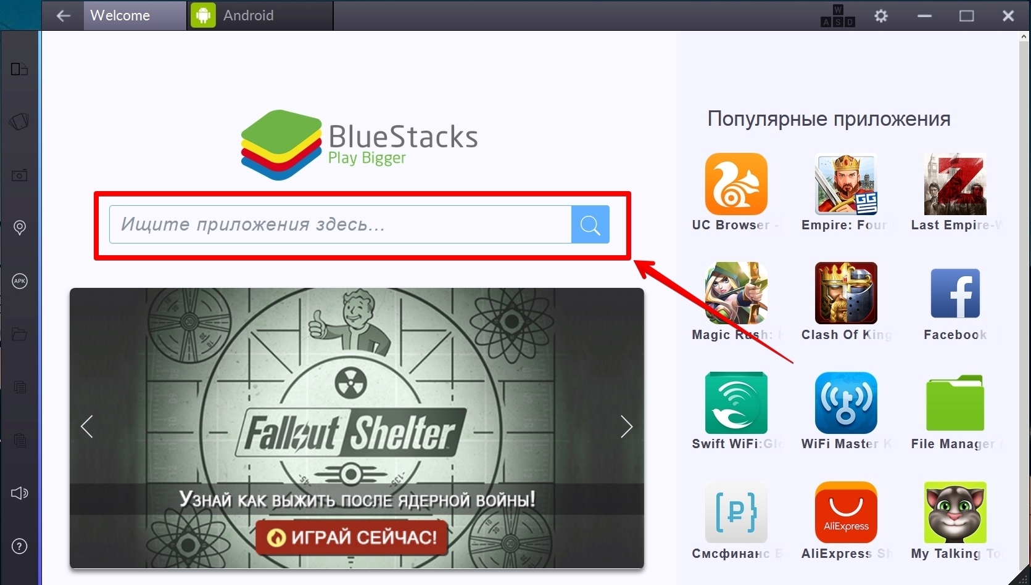
Task: Open the Magic Rush app icon
Action: click(x=736, y=293)
